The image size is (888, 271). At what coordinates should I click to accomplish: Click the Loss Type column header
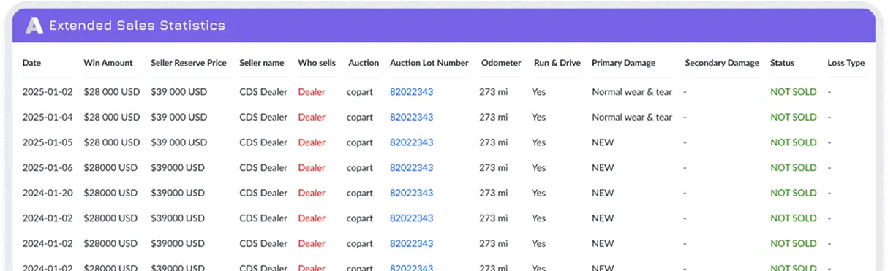coord(846,63)
